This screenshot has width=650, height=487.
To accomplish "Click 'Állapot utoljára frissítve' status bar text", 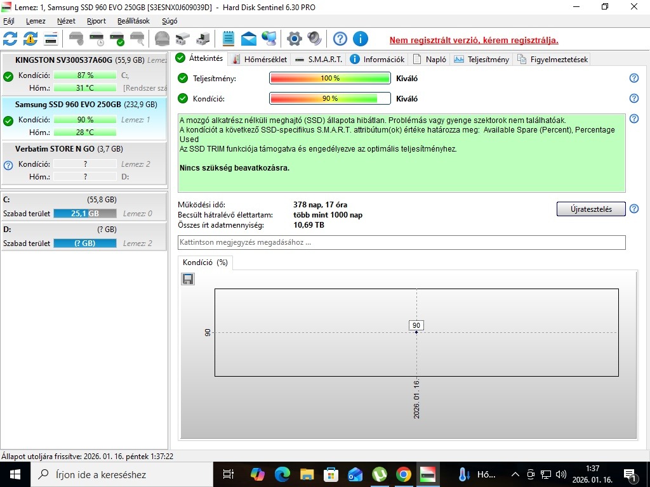I will (87, 457).
